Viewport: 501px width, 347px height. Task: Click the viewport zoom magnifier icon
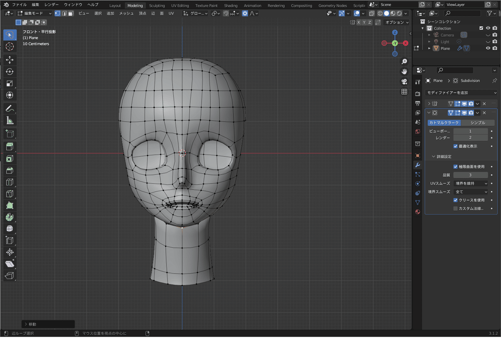tap(404, 61)
